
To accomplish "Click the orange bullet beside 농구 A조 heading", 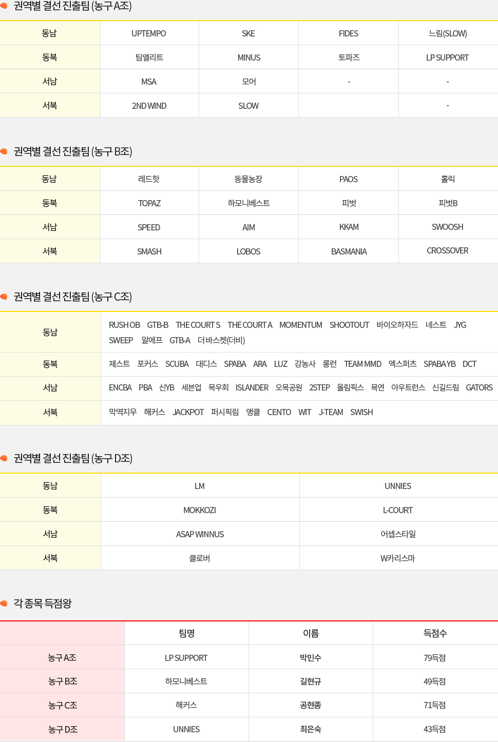I will pyautogui.click(x=4, y=6).
